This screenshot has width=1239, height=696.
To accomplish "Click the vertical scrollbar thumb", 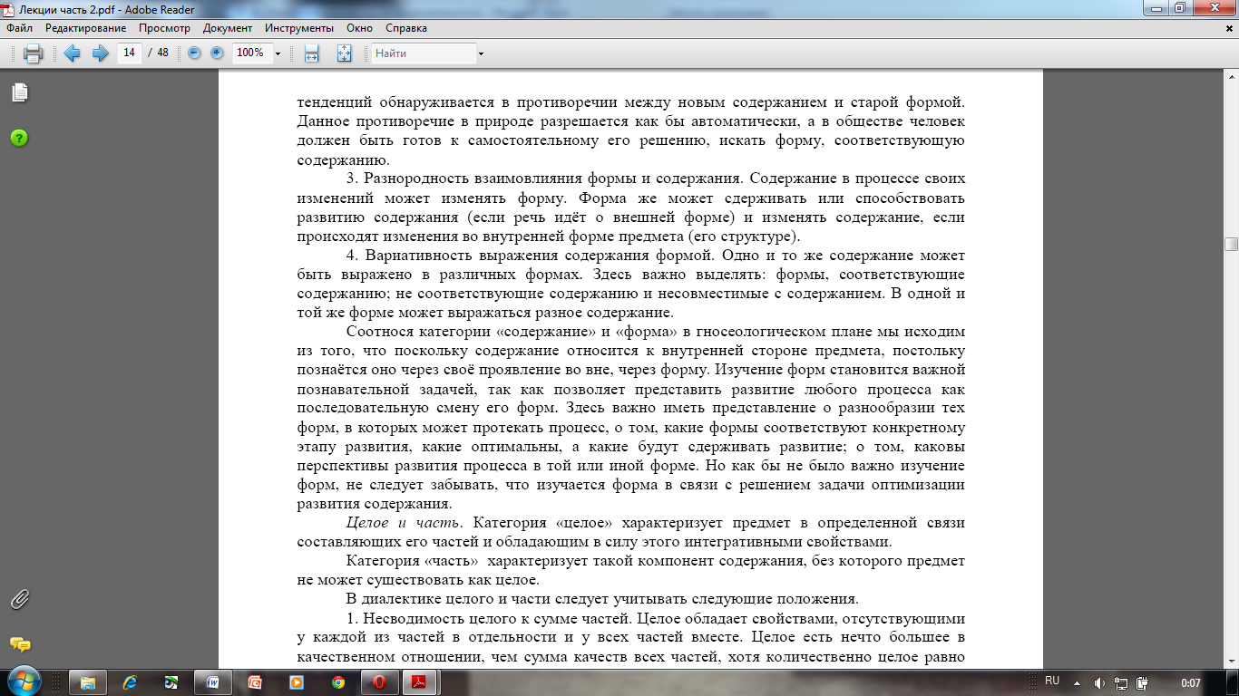I will click(x=1231, y=244).
